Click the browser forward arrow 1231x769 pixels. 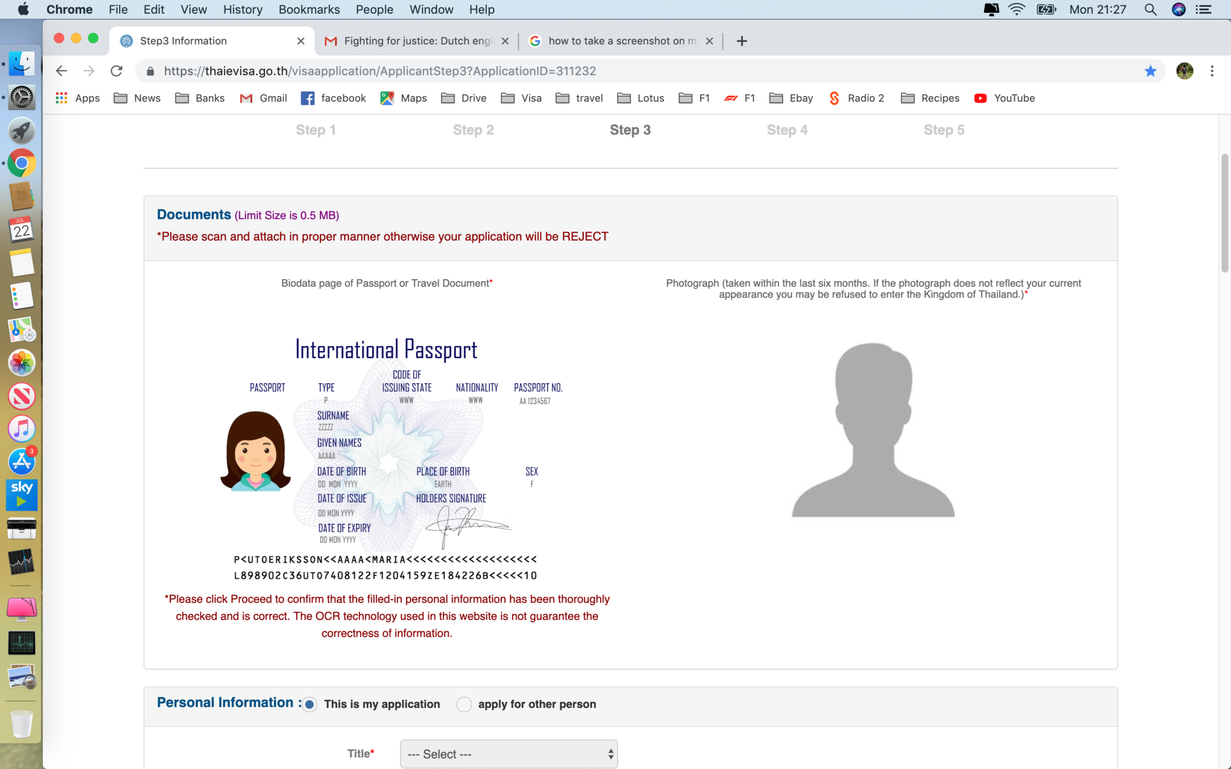[89, 71]
